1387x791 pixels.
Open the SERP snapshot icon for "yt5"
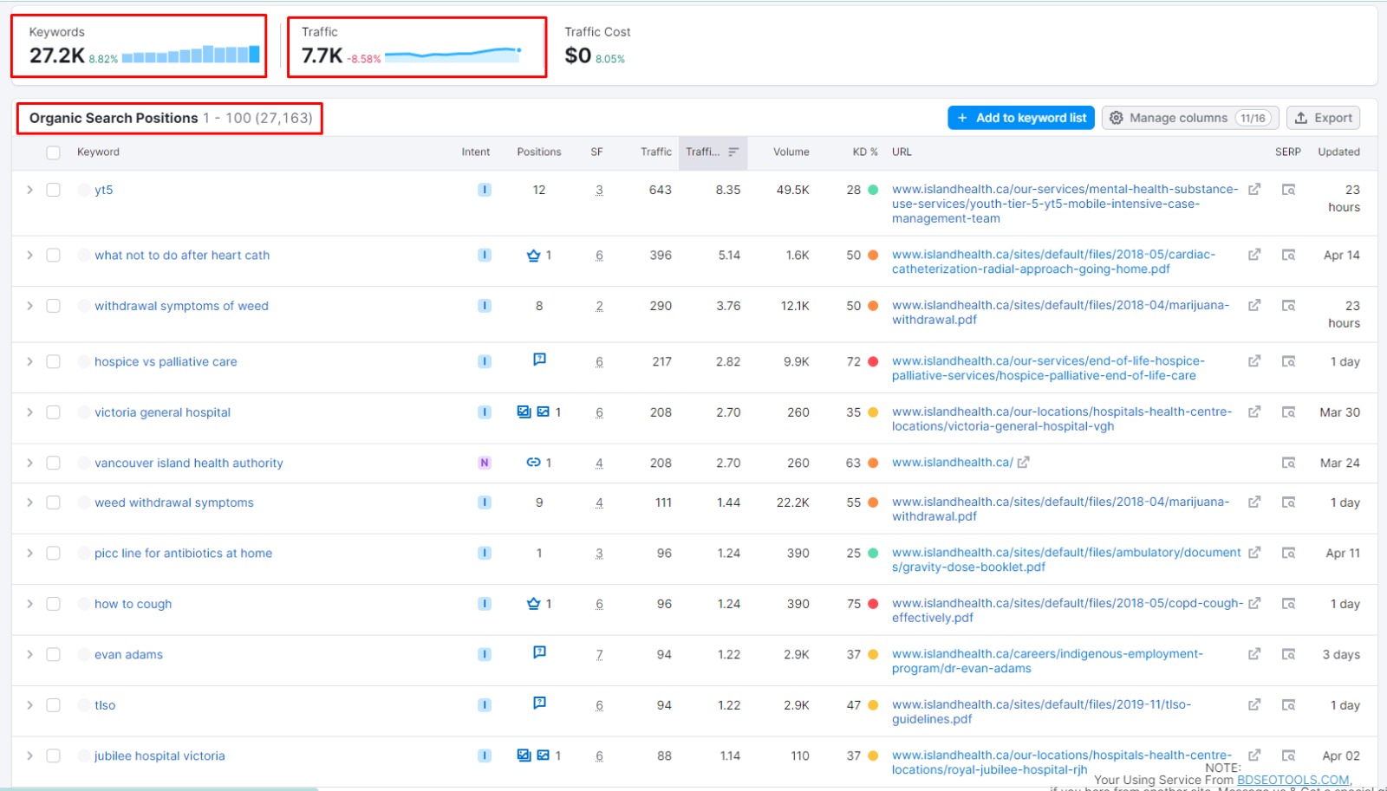coord(1290,190)
